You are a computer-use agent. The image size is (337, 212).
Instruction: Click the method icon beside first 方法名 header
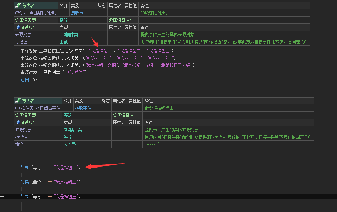tap(18, 6)
